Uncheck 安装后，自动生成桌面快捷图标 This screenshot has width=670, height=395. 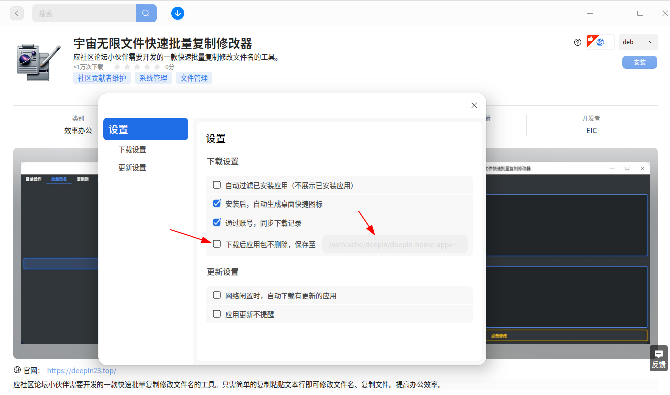pyautogui.click(x=217, y=203)
